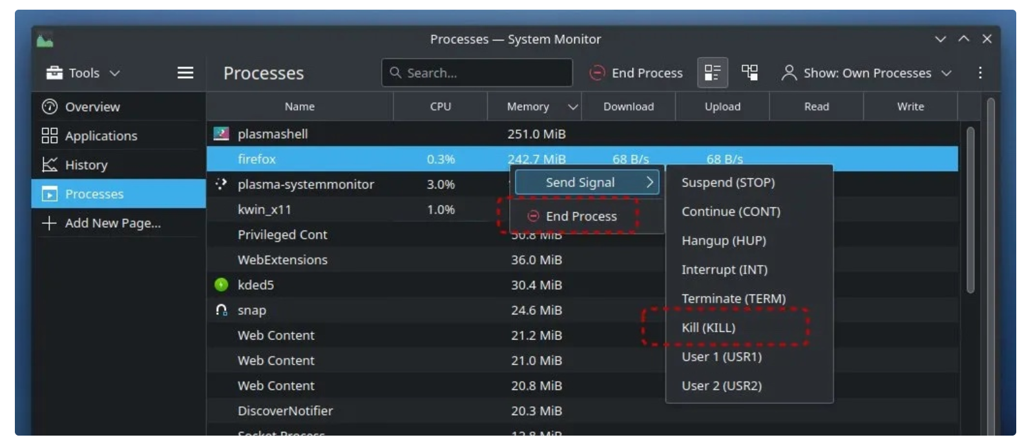Focus the Search processes field

pos(477,72)
